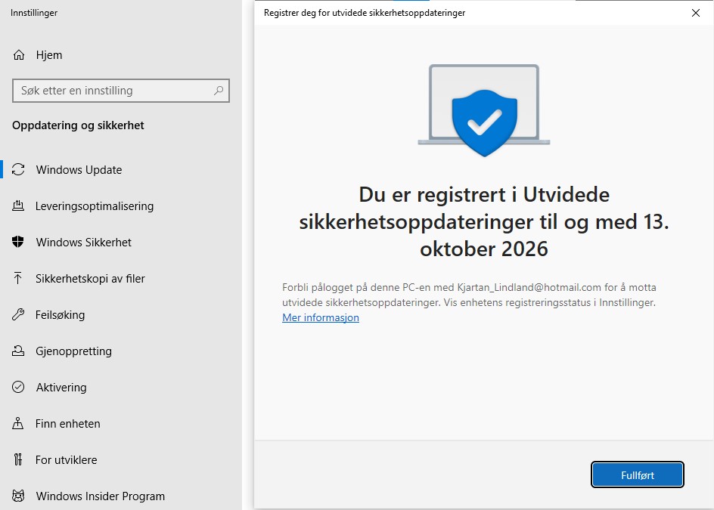Click the Finn enheten locator icon

click(18, 423)
